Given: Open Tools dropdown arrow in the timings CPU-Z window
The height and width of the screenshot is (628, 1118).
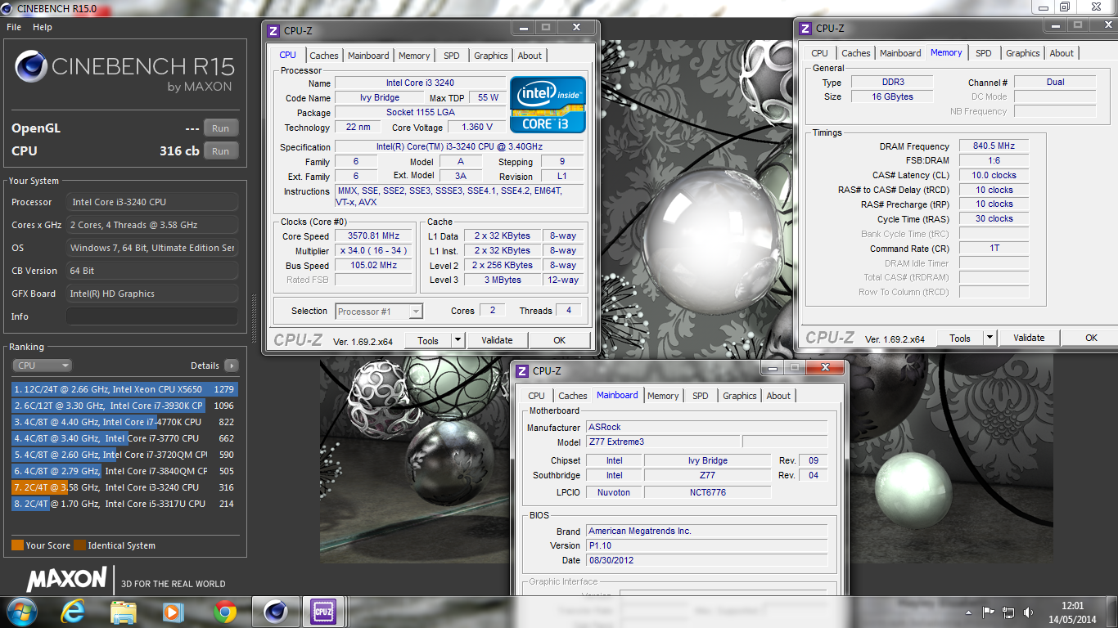Looking at the screenshot, I should 990,338.
